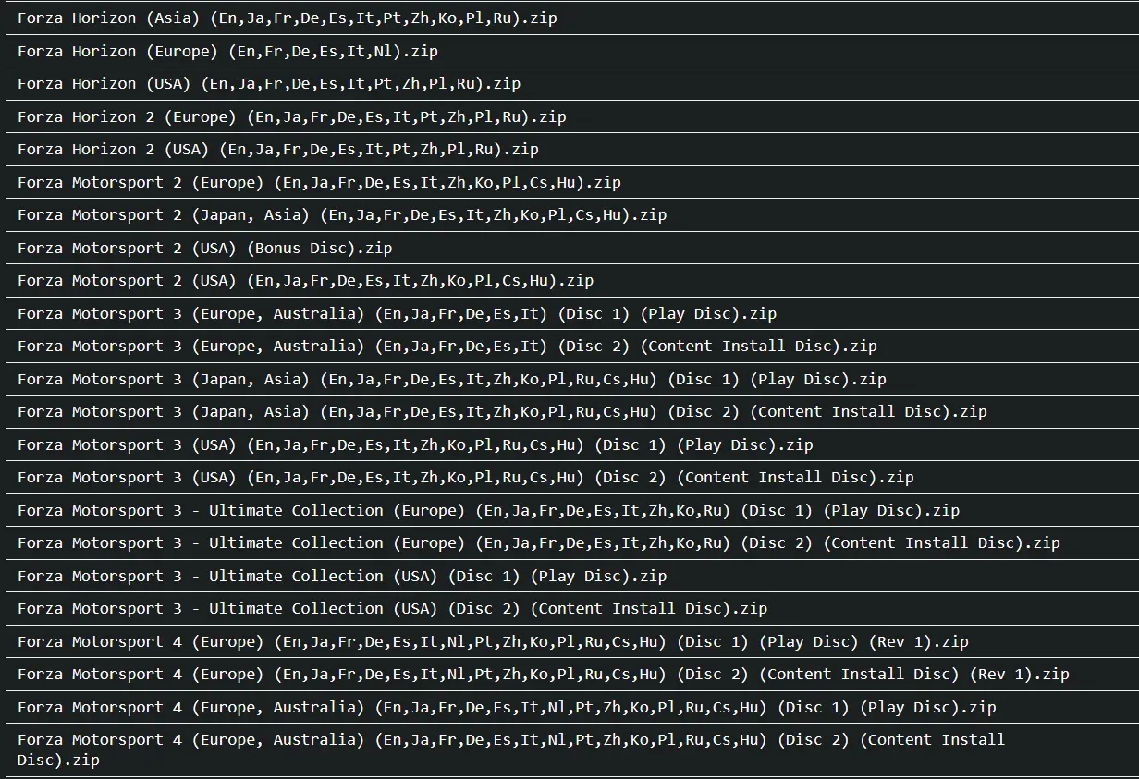Open Forza Motorsport 3 (Japan, Asia) Disc 1
Image resolution: width=1139 pixels, height=779 pixels.
tap(452, 379)
